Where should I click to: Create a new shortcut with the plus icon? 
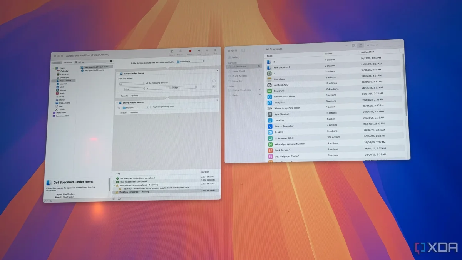tap(346, 45)
